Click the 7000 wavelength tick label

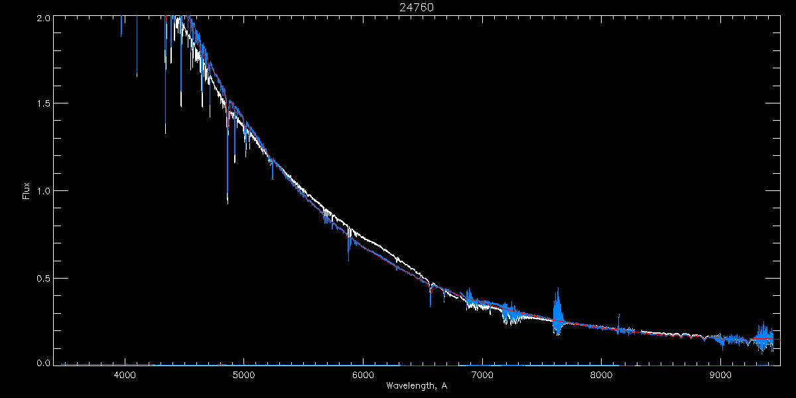point(482,375)
